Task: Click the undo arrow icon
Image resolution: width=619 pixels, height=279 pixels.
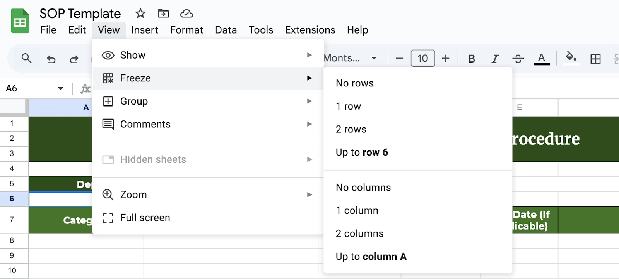Action: (51, 59)
